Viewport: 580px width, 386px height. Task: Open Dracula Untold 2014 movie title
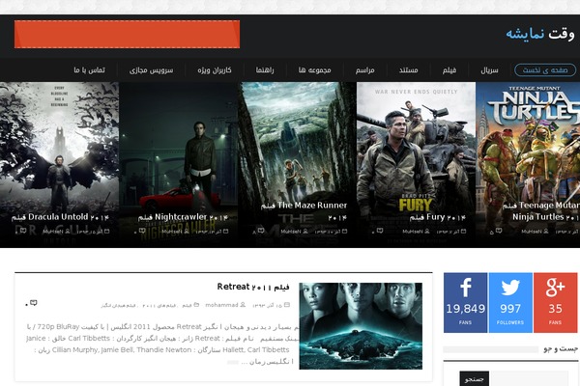(60, 217)
